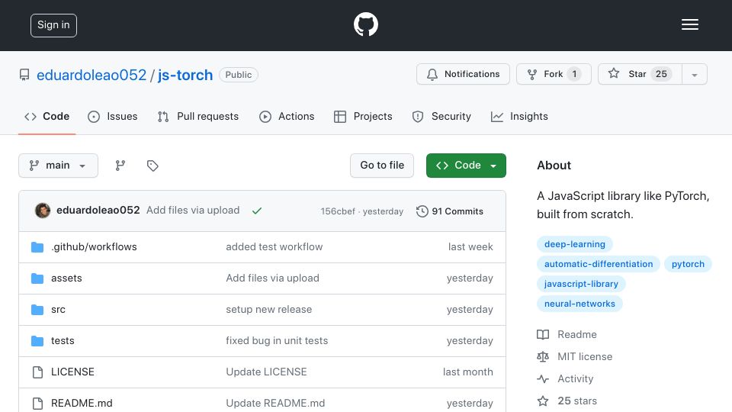Open the LICENSE file
This screenshot has width=732, height=412.
[x=72, y=372]
